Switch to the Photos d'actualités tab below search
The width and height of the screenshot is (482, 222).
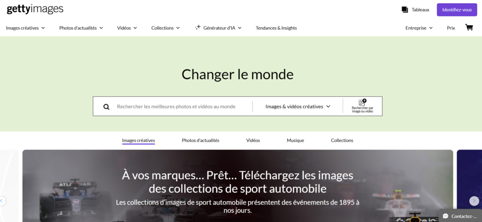pos(201,140)
